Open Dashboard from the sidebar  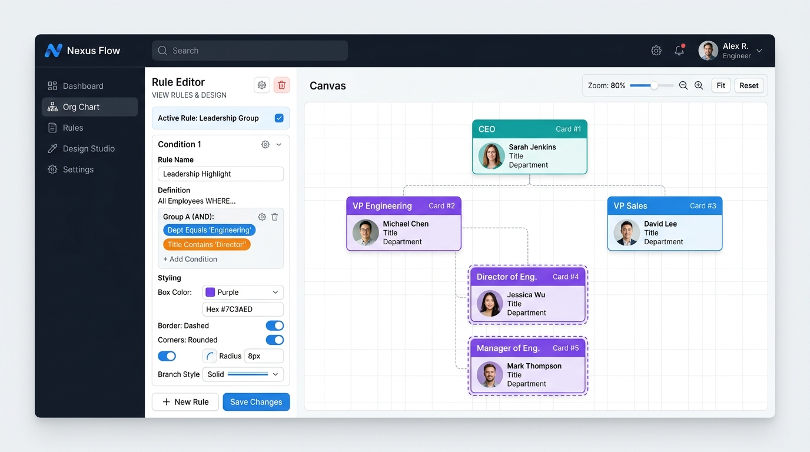click(x=89, y=86)
